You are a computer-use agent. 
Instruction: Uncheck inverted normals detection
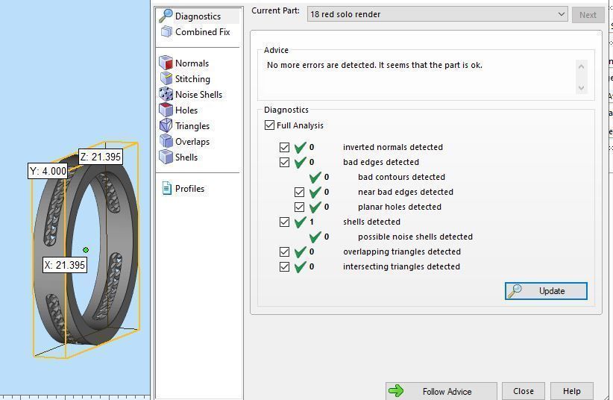[284, 147]
